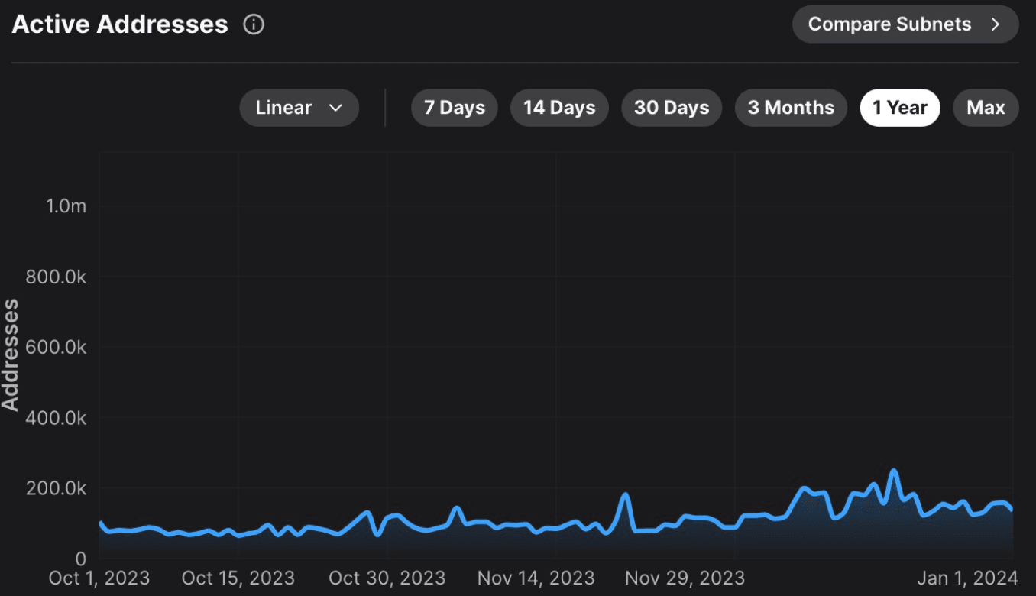1036x596 pixels.
Task: Click the Active Addresses heading
Action: (120, 24)
